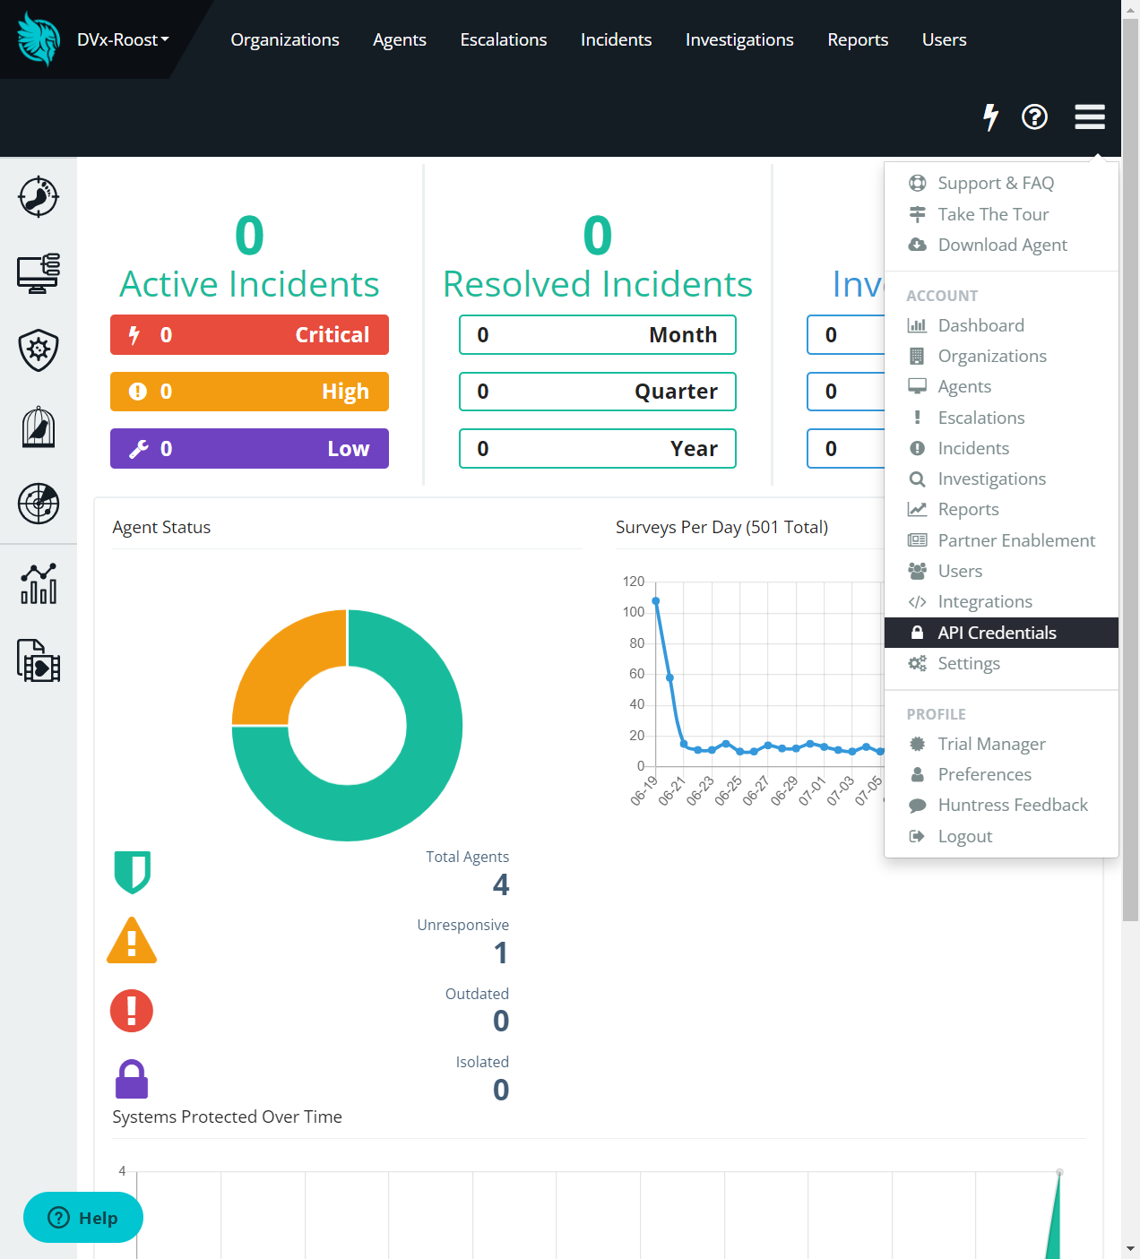Viewport: 1140px width, 1259px height.
Task: Open Users in top navigation
Action: pos(945,39)
